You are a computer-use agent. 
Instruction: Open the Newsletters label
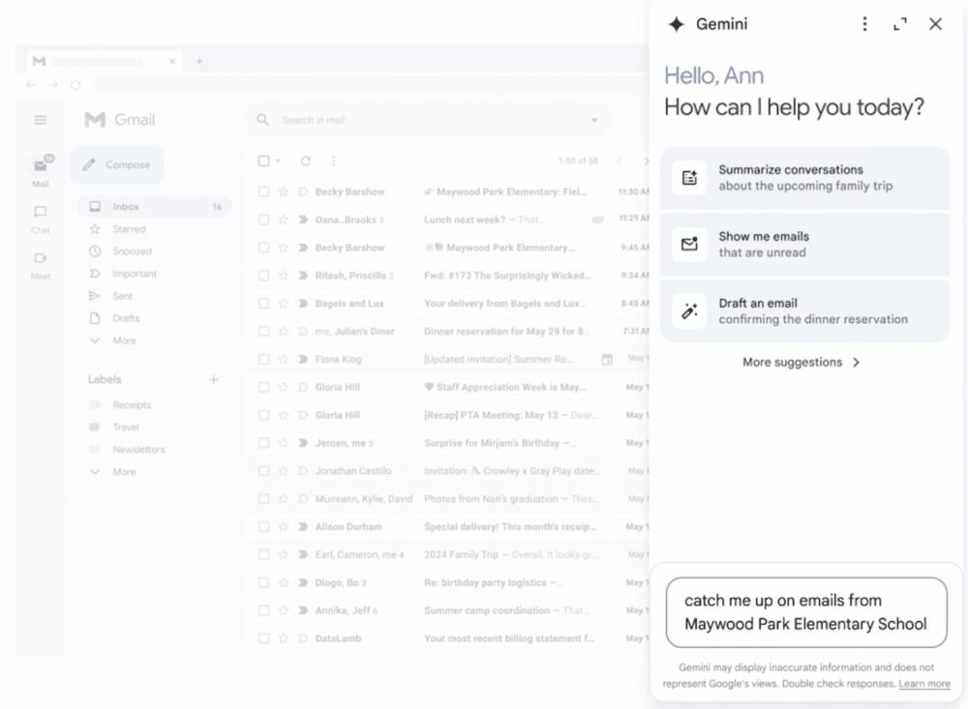[154, 449]
